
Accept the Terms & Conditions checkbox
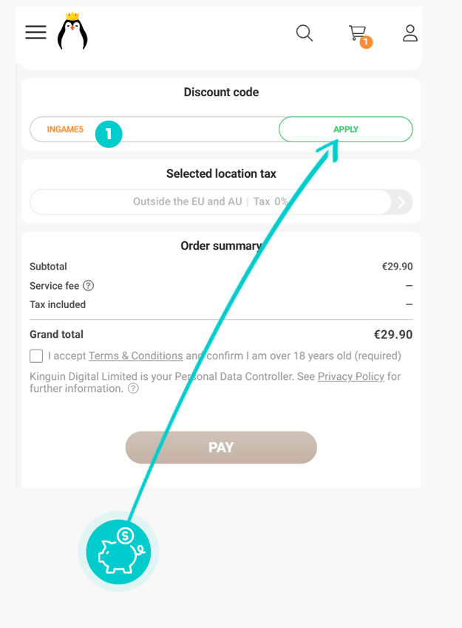(x=36, y=356)
